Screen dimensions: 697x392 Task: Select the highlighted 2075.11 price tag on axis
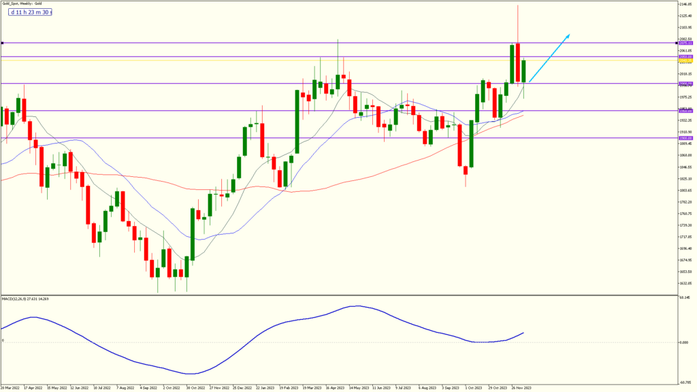(x=685, y=42)
